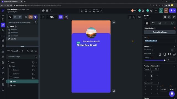The width and height of the screenshot is (177, 99).
Task: Open the Data Types sidebar icon
Action: coord(3,46)
